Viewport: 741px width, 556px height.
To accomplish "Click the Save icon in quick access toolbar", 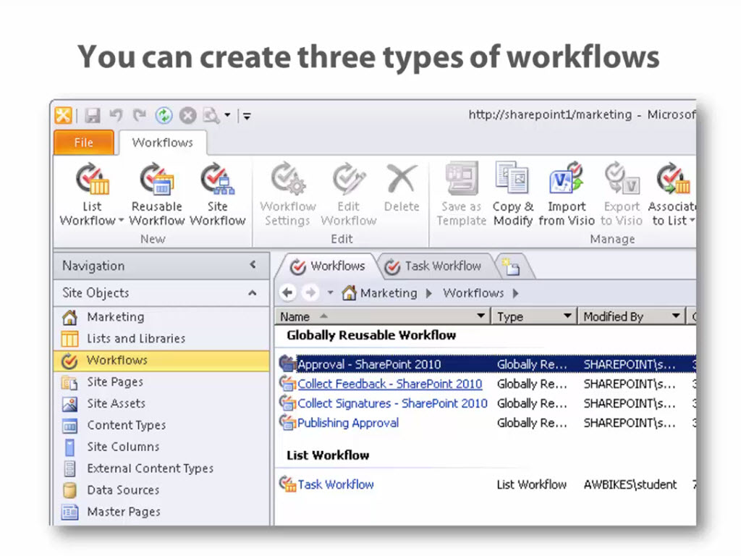I will 92,115.
